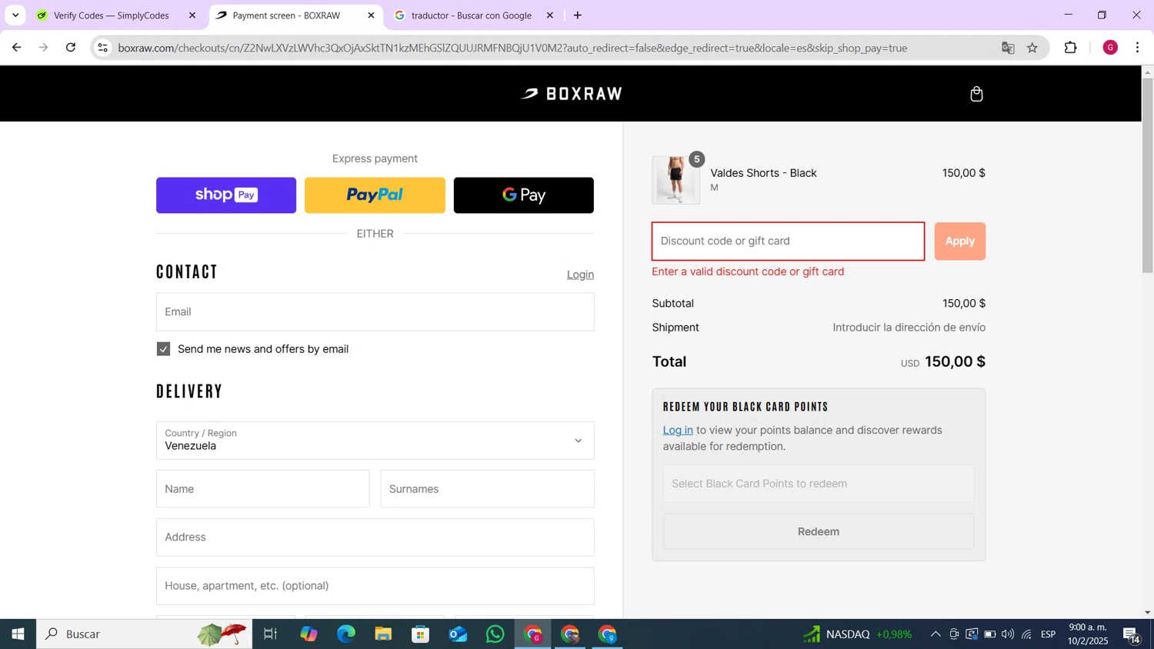Reload the checkout page
This screenshot has height=649, width=1154.
point(71,48)
